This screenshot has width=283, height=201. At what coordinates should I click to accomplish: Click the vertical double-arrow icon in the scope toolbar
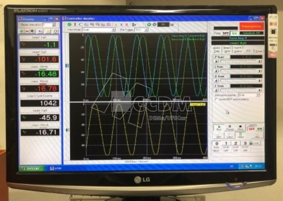coord(75,24)
